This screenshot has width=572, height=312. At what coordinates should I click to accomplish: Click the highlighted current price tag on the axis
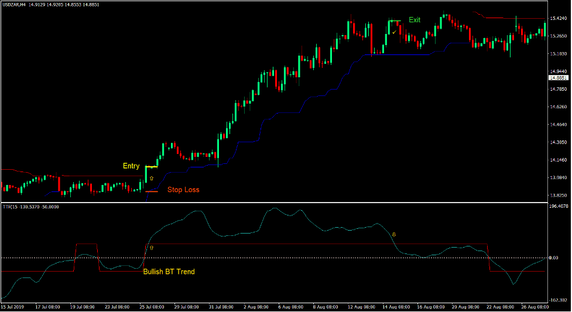click(x=558, y=78)
